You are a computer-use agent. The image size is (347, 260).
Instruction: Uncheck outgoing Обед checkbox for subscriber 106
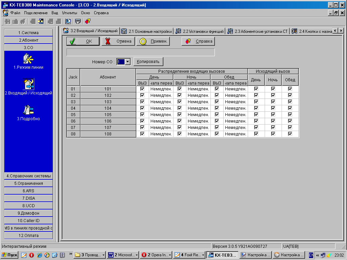coord(290,121)
